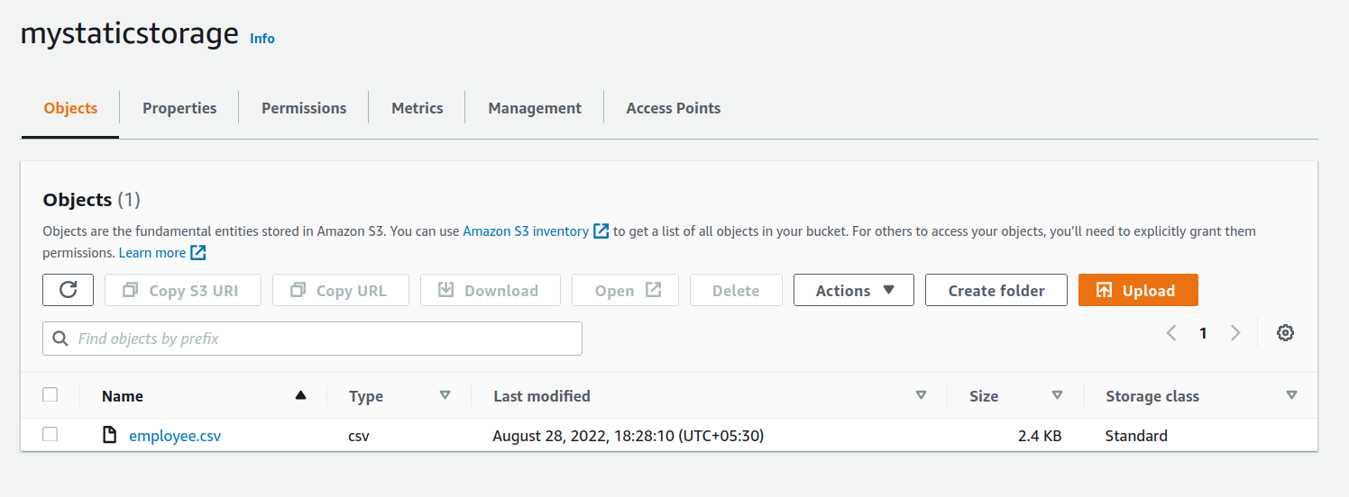Open the Permissions tab
The image size is (1349, 497).
coord(304,108)
